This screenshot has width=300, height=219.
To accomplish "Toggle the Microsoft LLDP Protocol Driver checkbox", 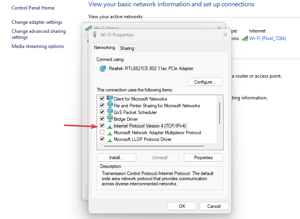I will pyautogui.click(x=102, y=139).
